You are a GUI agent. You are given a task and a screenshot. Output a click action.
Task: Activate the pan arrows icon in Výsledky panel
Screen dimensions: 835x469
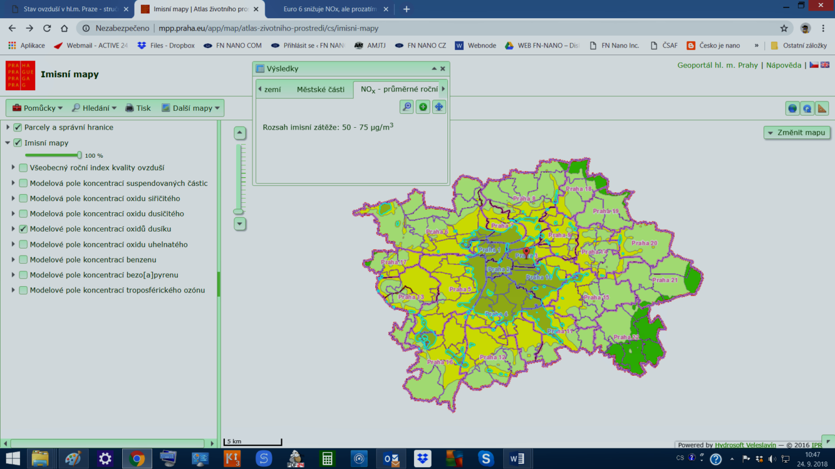pos(439,107)
